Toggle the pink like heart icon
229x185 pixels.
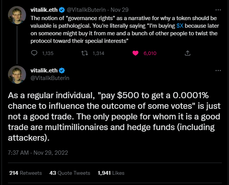click(135, 54)
